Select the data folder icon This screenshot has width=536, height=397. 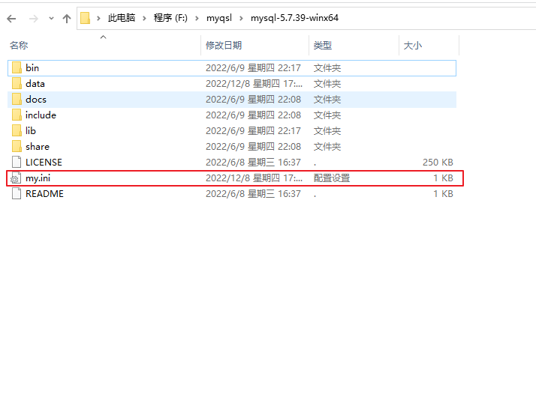17,84
